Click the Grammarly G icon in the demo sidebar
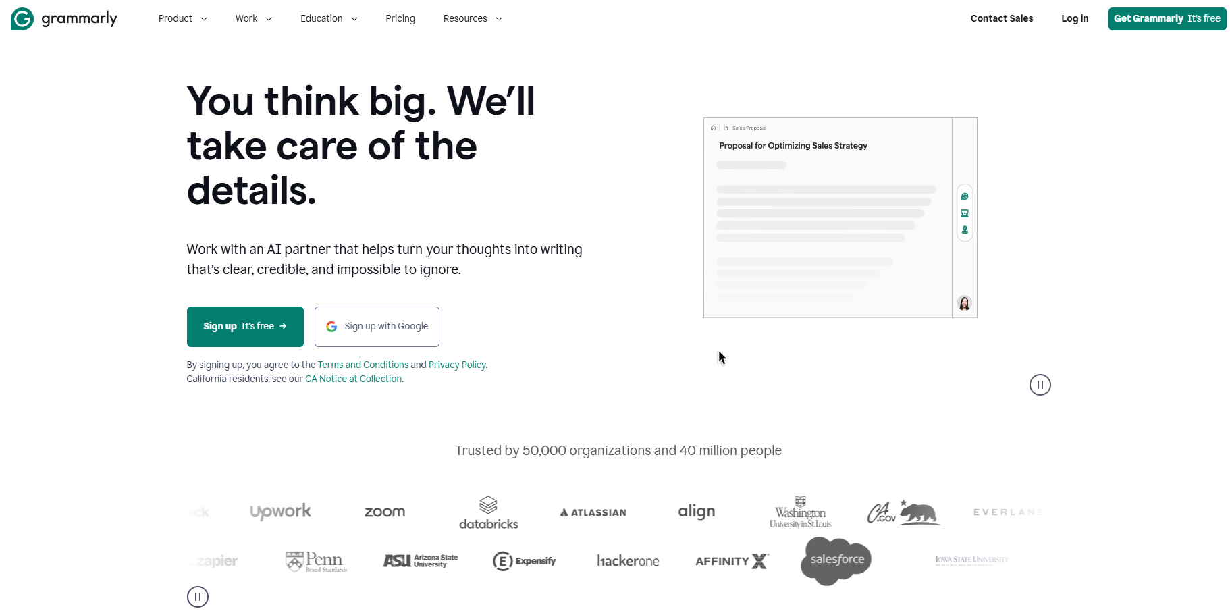The height and width of the screenshot is (611, 1230). [x=965, y=196]
